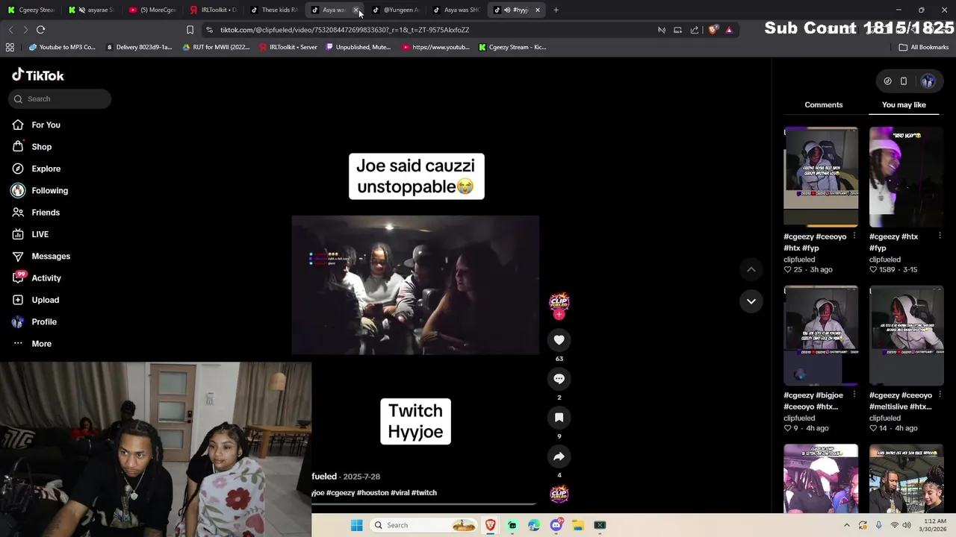Open the profile avatar menu

928,81
